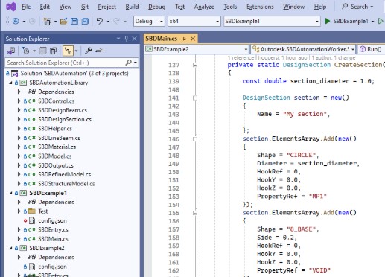This screenshot has height=277, width=385.
Task: Open the Analyze menu
Action: click(x=204, y=7)
